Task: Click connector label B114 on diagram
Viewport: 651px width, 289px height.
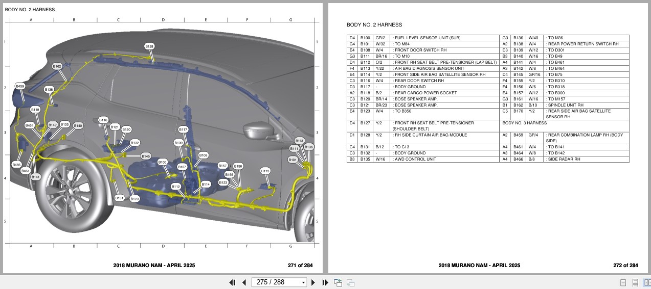Action: coord(206,184)
